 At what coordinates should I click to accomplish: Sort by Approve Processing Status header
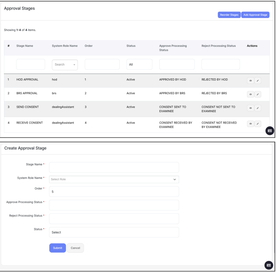(173, 48)
